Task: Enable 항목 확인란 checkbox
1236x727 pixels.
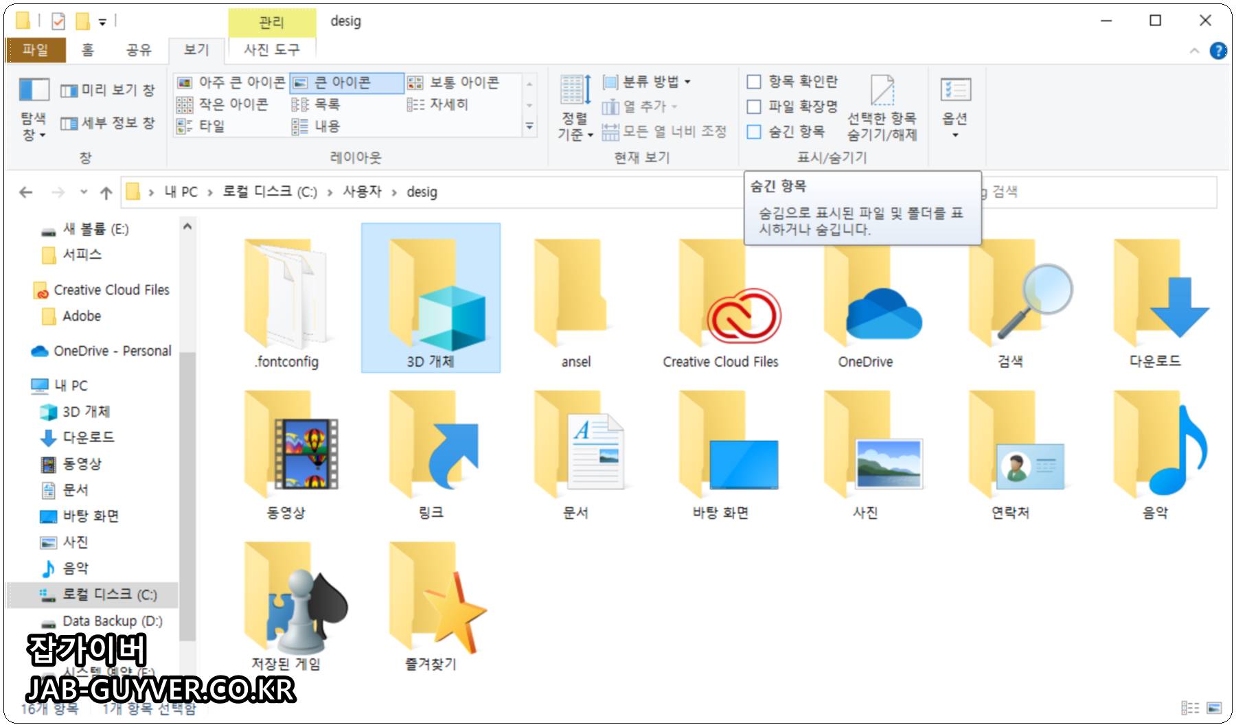Action: coord(754,82)
